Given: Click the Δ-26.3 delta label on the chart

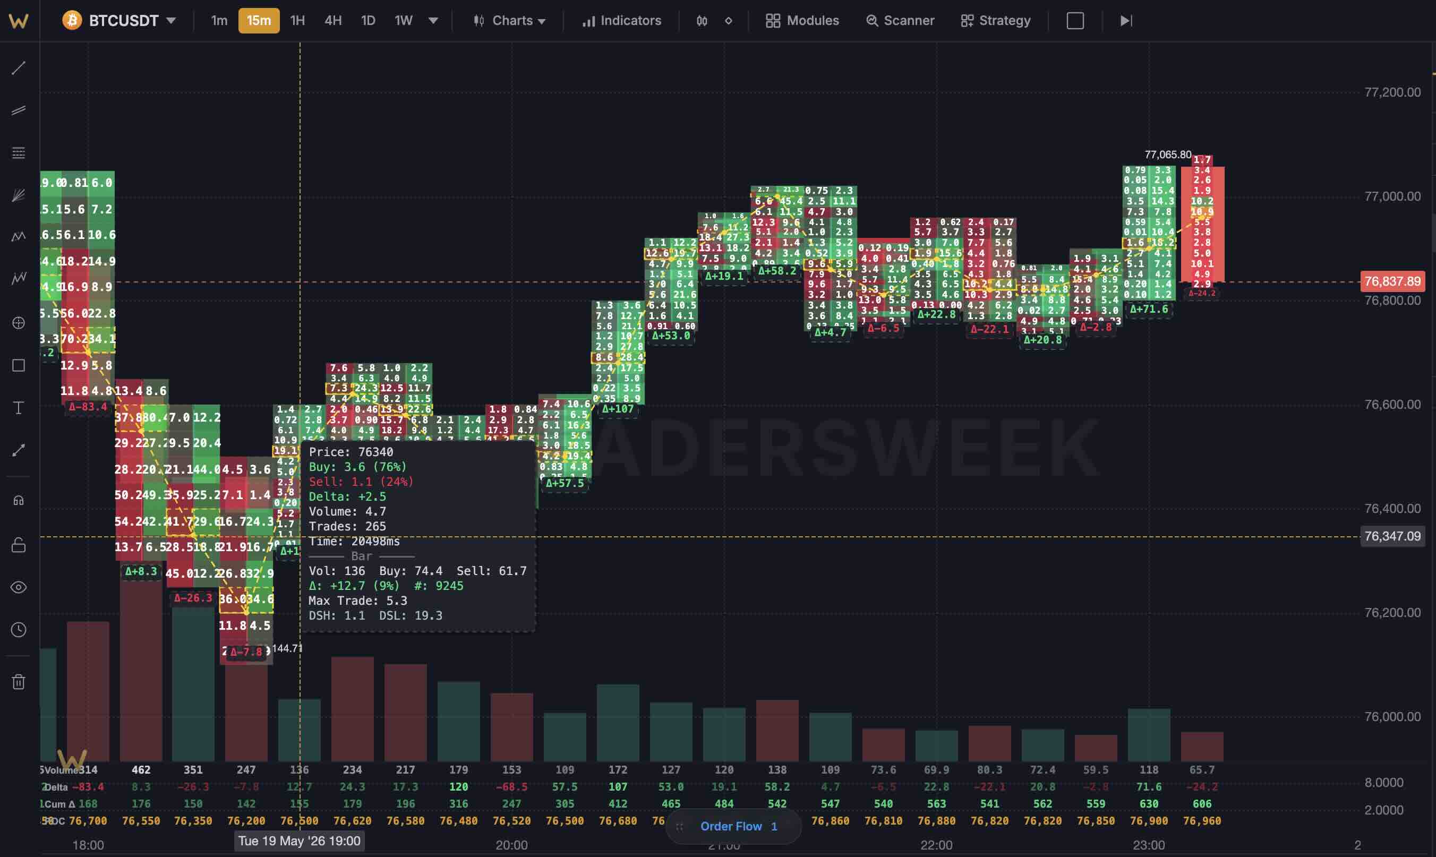Looking at the screenshot, I should (193, 598).
